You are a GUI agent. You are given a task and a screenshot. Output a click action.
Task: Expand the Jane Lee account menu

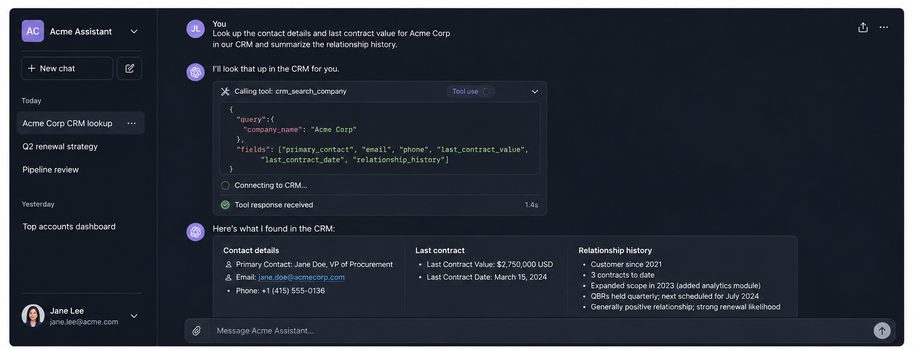tap(134, 316)
